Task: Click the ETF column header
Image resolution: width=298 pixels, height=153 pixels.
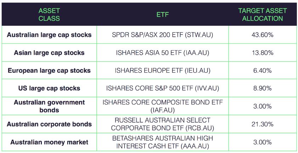Action: pyautogui.click(x=163, y=14)
